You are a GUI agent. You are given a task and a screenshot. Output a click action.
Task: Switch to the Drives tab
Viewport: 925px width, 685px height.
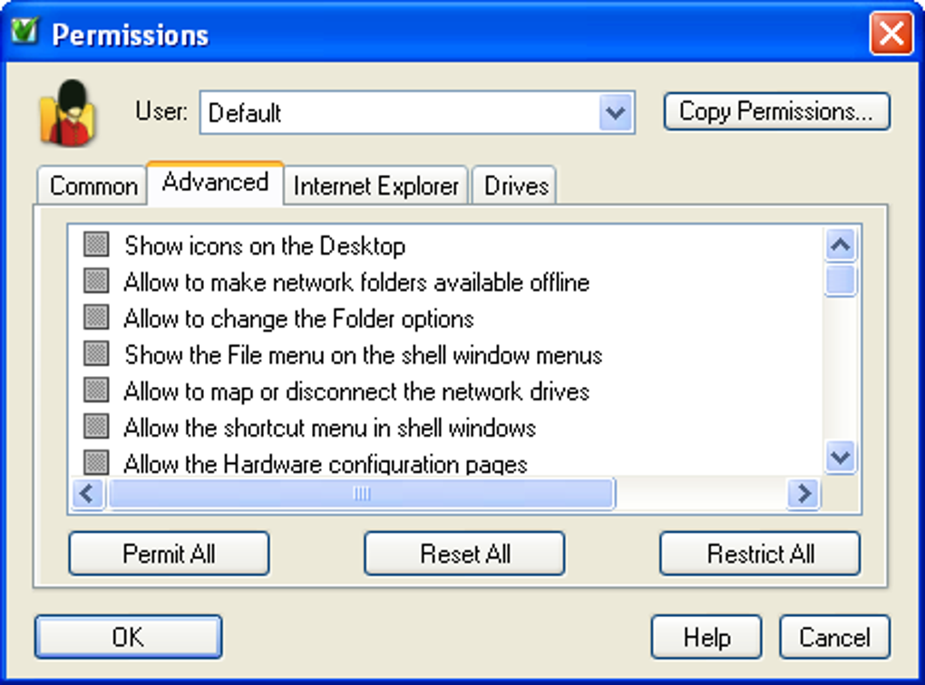pos(514,186)
